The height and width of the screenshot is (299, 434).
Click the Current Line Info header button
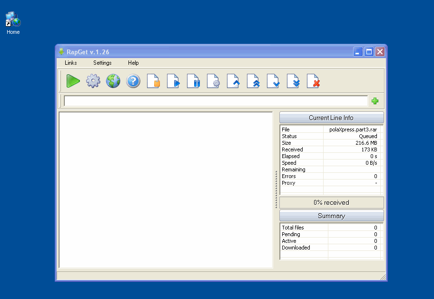coord(331,118)
